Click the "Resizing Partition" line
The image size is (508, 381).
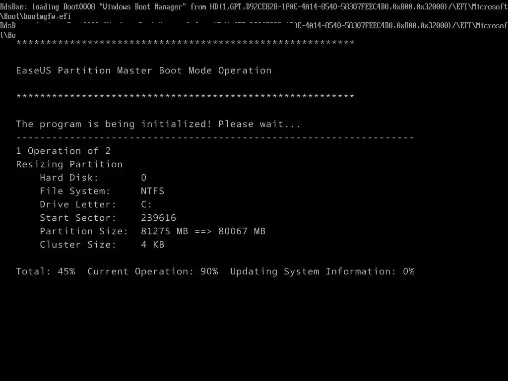69,165
